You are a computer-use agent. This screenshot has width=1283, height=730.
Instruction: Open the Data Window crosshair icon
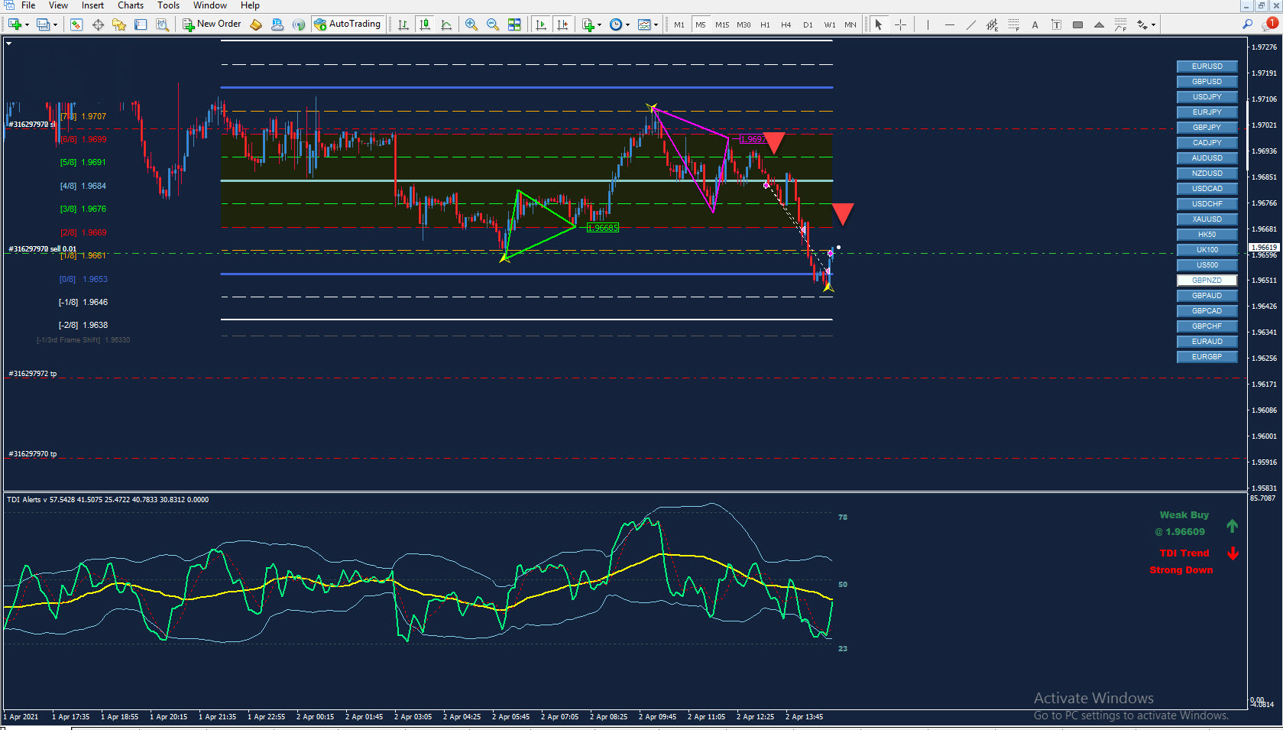click(98, 24)
